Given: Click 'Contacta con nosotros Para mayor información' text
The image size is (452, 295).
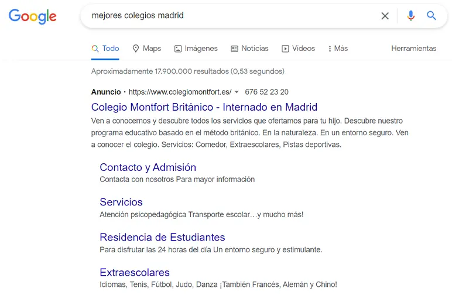Looking at the screenshot, I should pos(177,180).
